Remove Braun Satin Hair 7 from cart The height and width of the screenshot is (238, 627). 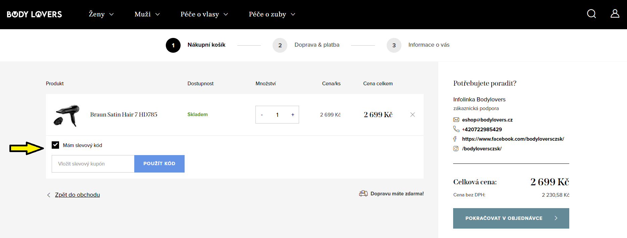413,115
